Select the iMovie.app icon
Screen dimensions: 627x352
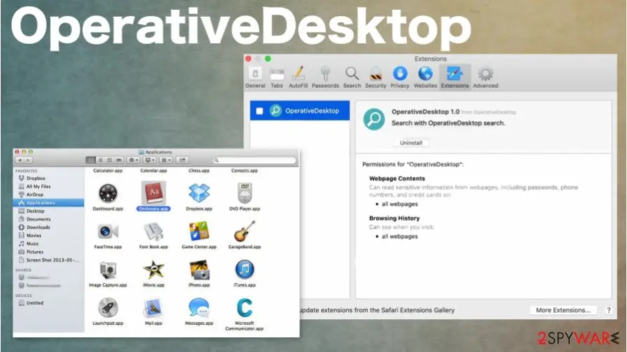[153, 270]
